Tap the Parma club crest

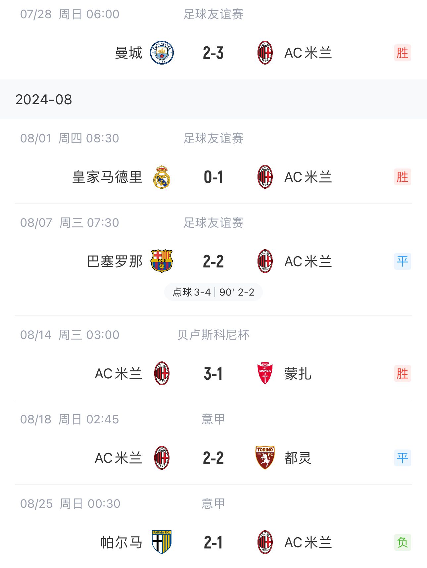pyautogui.click(x=162, y=542)
